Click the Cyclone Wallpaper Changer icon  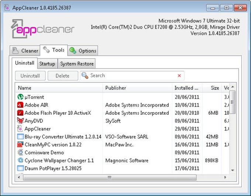pos(20,160)
